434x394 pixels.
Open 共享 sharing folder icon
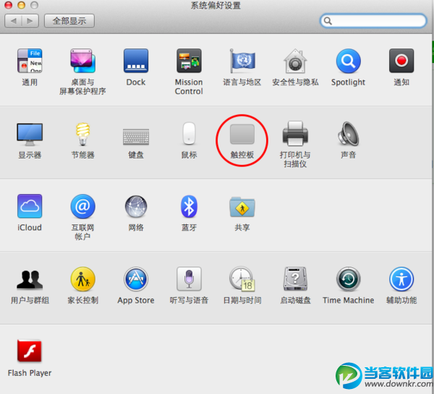pos(242,207)
